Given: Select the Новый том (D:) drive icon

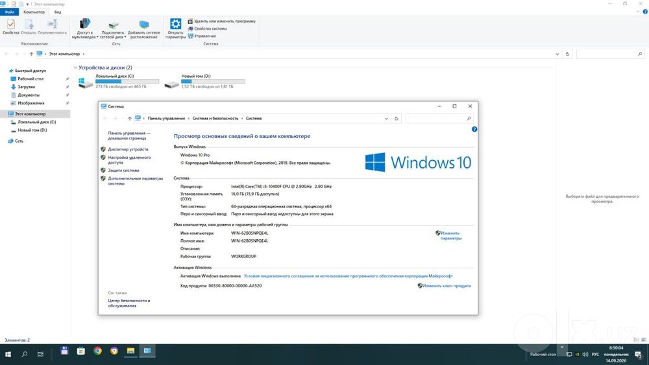Looking at the screenshot, I should 171,84.
